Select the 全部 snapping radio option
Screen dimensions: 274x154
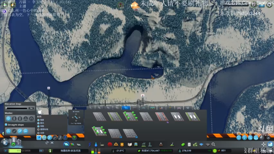[38, 133]
